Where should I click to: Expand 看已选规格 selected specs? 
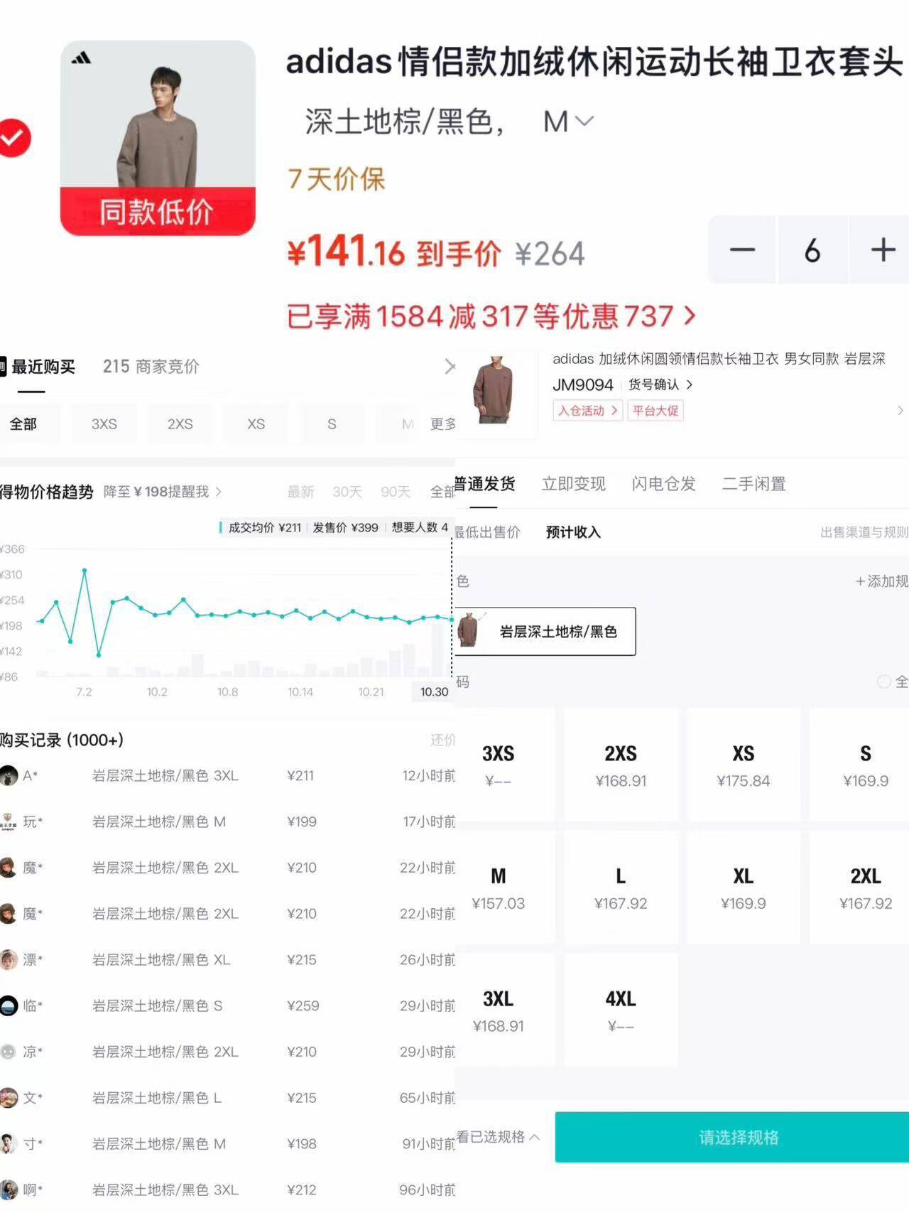[x=499, y=1137]
